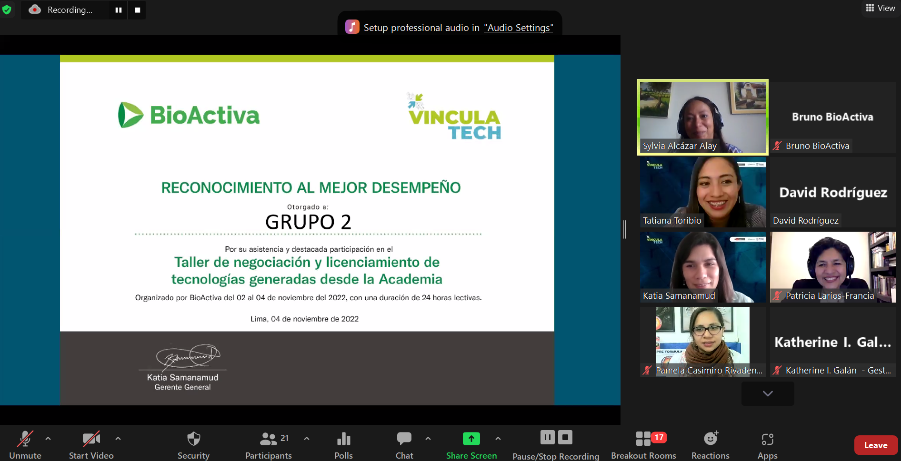
Task: Pause recording using top-left pause button
Action: 119,10
